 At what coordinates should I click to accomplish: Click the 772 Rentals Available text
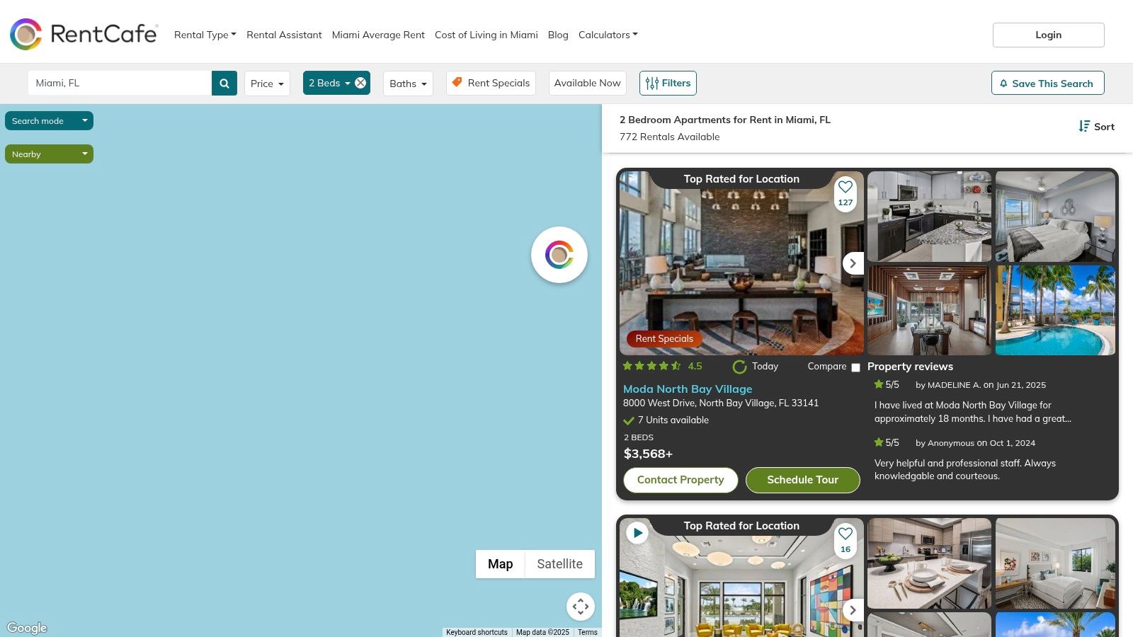pos(669,137)
